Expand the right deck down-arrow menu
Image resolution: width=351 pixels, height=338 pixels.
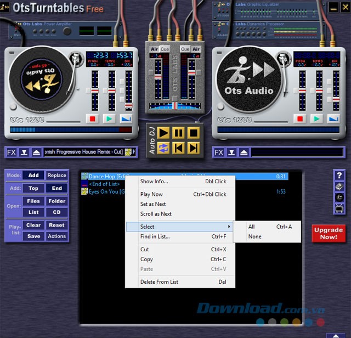(x=231, y=153)
